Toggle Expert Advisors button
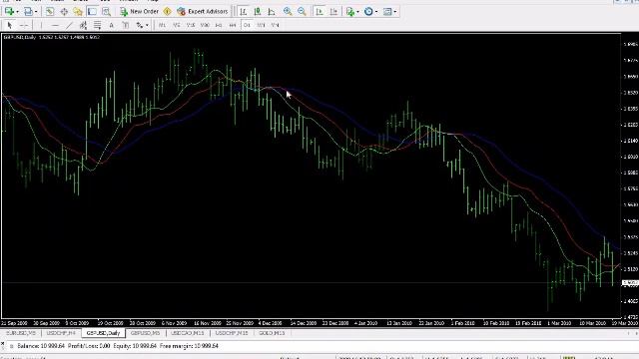639x359 pixels. [x=202, y=11]
